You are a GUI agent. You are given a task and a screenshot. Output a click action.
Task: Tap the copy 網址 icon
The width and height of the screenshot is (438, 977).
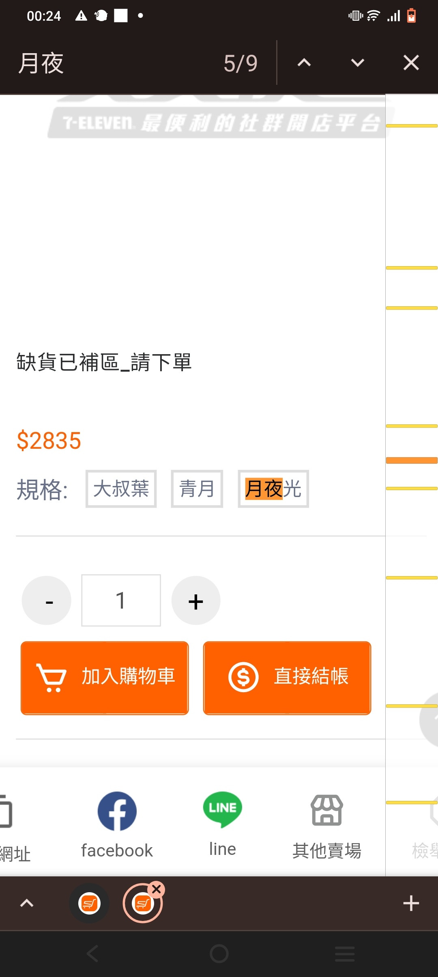(x=6, y=811)
